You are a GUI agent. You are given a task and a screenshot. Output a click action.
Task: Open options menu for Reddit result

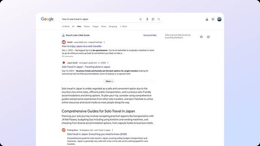tap(104, 42)
